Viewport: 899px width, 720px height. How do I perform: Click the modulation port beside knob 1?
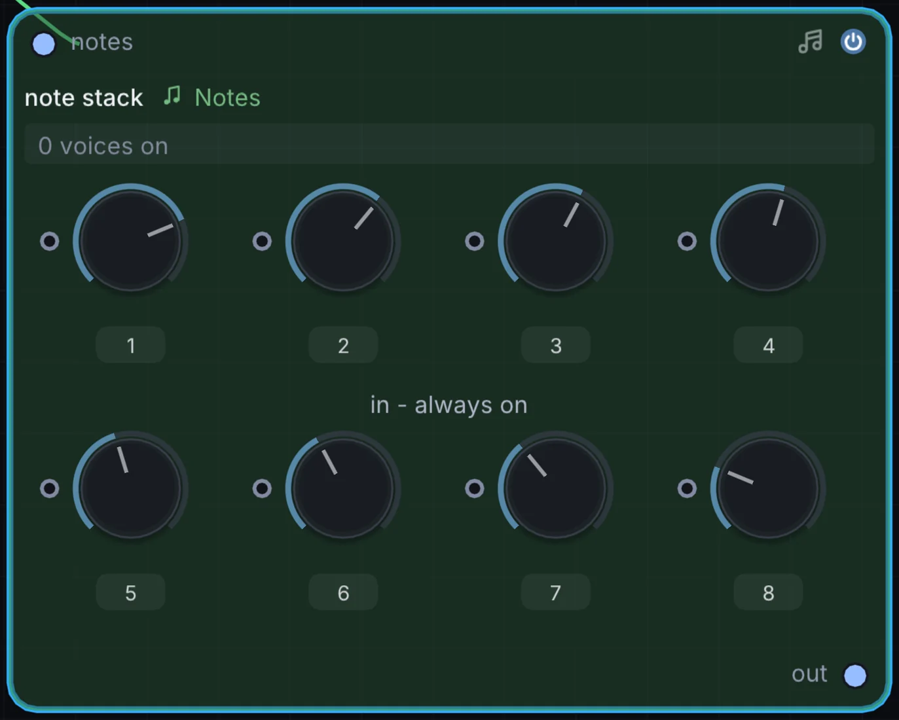[50, 241]
